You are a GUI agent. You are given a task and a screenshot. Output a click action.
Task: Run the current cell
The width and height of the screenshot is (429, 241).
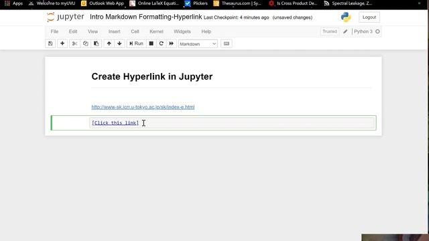pyautogui.click(x=136, y=44)
